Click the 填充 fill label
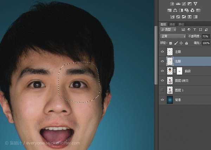 [x=197, y=43]
